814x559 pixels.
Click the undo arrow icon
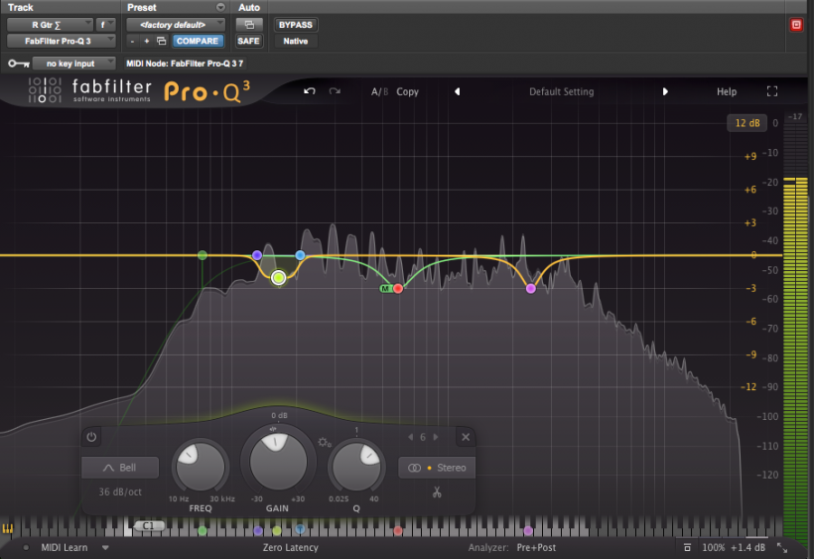(x=310, y=91)
